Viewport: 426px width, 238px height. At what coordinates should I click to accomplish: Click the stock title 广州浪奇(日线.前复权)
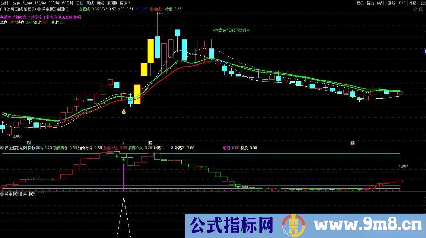tap(18, 9)
